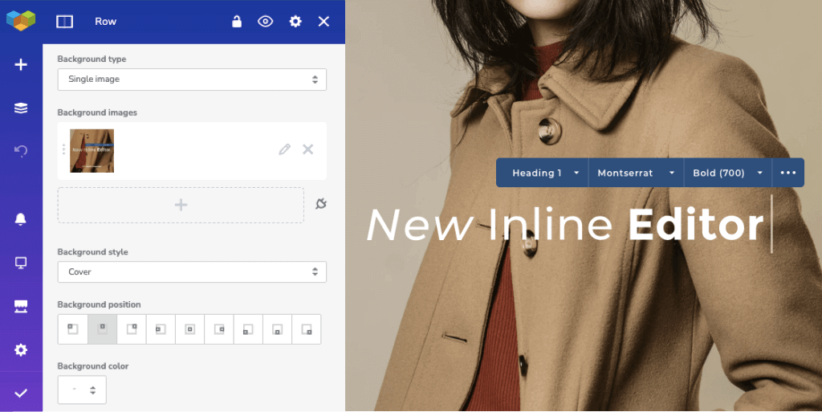Open Montserrat font dropdown
The width and height of the screenshot is (822, 412).
click(x=636, y=173)
